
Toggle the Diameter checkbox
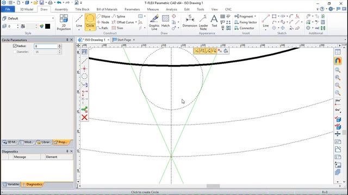coord(15,52)
